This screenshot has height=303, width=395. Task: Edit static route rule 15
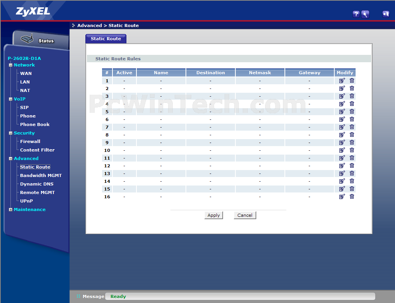(342, 189)
